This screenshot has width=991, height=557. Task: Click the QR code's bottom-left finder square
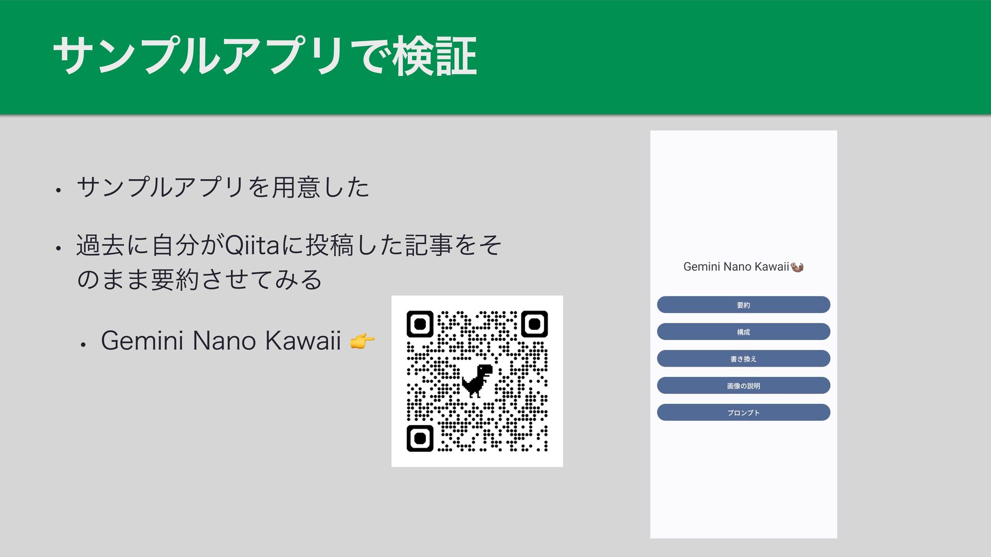pos(420,438)
